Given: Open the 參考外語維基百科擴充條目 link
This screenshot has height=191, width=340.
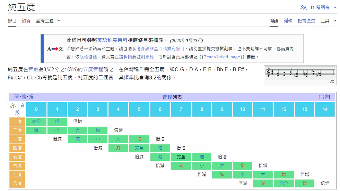Looking at the screenshot, I should (158, 49).
